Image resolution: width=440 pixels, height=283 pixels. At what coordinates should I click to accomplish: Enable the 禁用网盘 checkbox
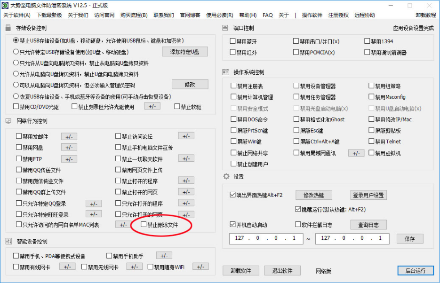pyautogui.click(x=19, y=147)
